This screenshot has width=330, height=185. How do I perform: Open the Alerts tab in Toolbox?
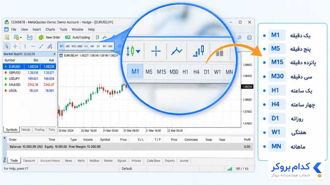coord(81,161)
